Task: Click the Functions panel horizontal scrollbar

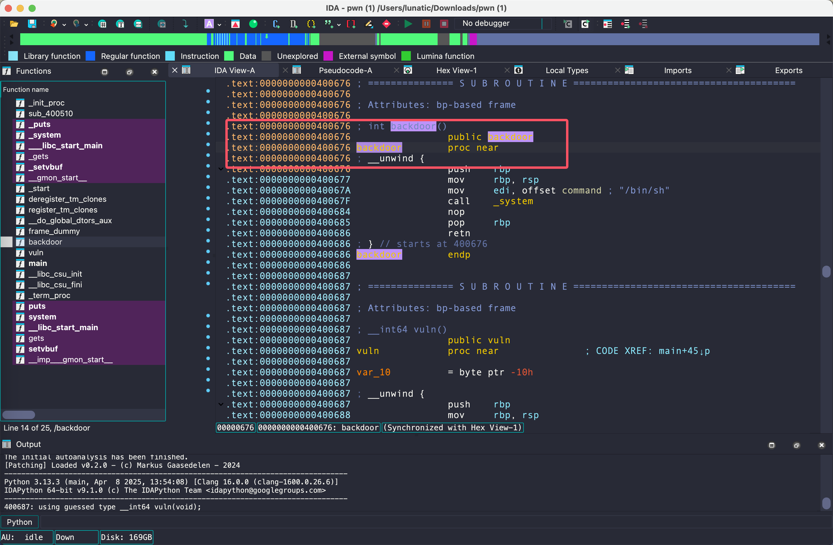Action: pos(19,415)
